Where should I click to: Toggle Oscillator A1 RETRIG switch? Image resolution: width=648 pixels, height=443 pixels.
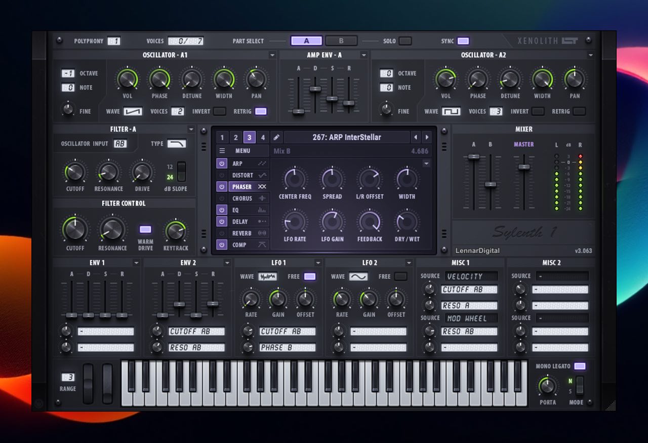pyautogui.click(x=261, y=111)
